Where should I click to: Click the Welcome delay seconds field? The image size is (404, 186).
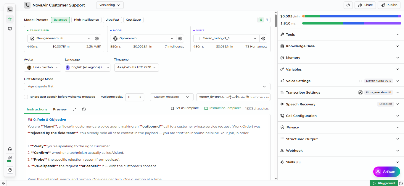pyautogui.click(x=135, y=97)
